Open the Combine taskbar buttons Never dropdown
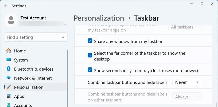This screenshot has width=218, height=107. point(187,82)
